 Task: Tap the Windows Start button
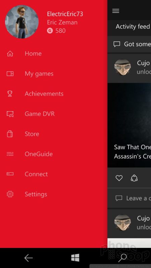coord(75,258)
